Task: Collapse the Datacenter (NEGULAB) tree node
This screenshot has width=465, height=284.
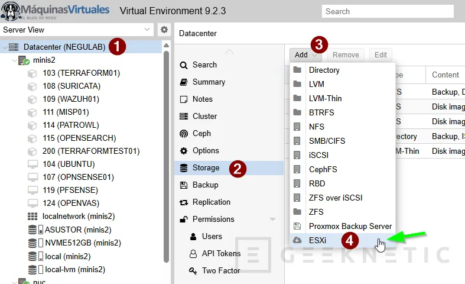Action: pyautogui.click(x=5, y=47)
